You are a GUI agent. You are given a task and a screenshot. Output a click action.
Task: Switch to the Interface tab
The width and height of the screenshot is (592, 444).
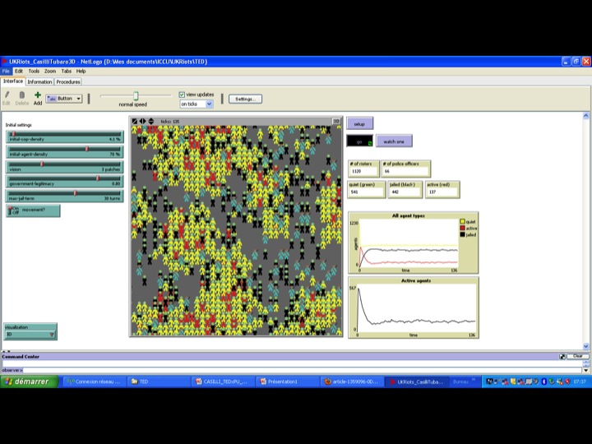point(13,81)
